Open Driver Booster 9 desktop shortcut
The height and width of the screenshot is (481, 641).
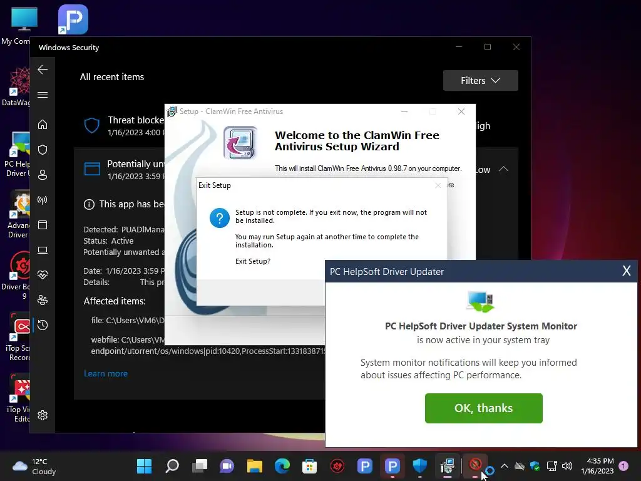coord(17,276)
